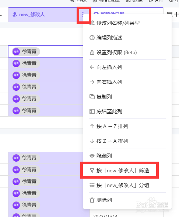
Task: Open the three-dot column menu
Action: [83, 14]
